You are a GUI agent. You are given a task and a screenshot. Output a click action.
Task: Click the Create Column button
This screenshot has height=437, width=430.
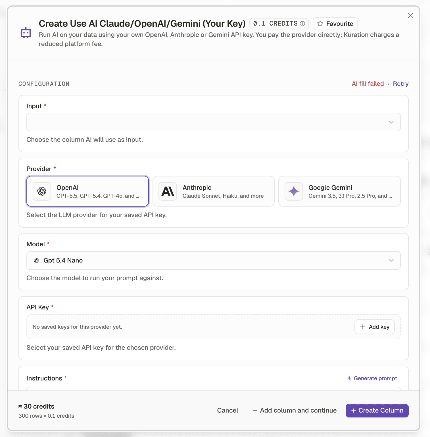377,411
